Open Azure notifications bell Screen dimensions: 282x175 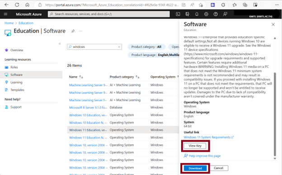click(197, 14)
